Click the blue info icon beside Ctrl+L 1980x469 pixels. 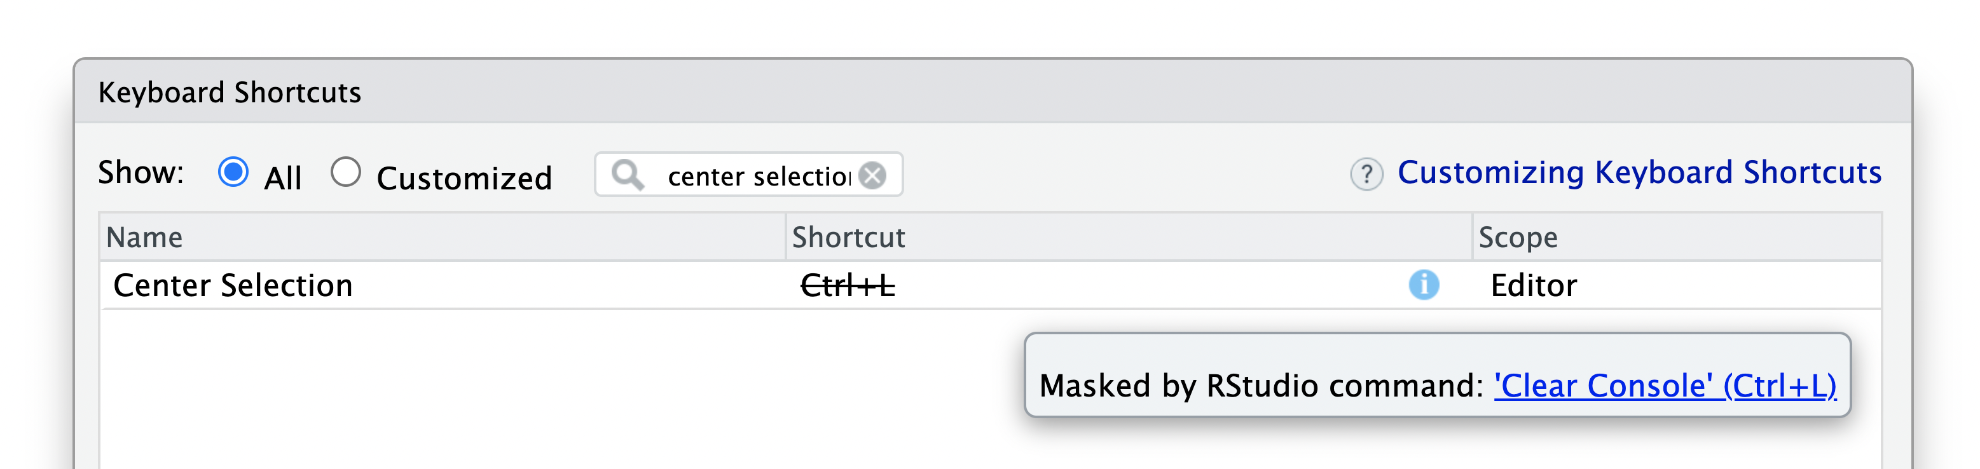tap(1424, 285)
